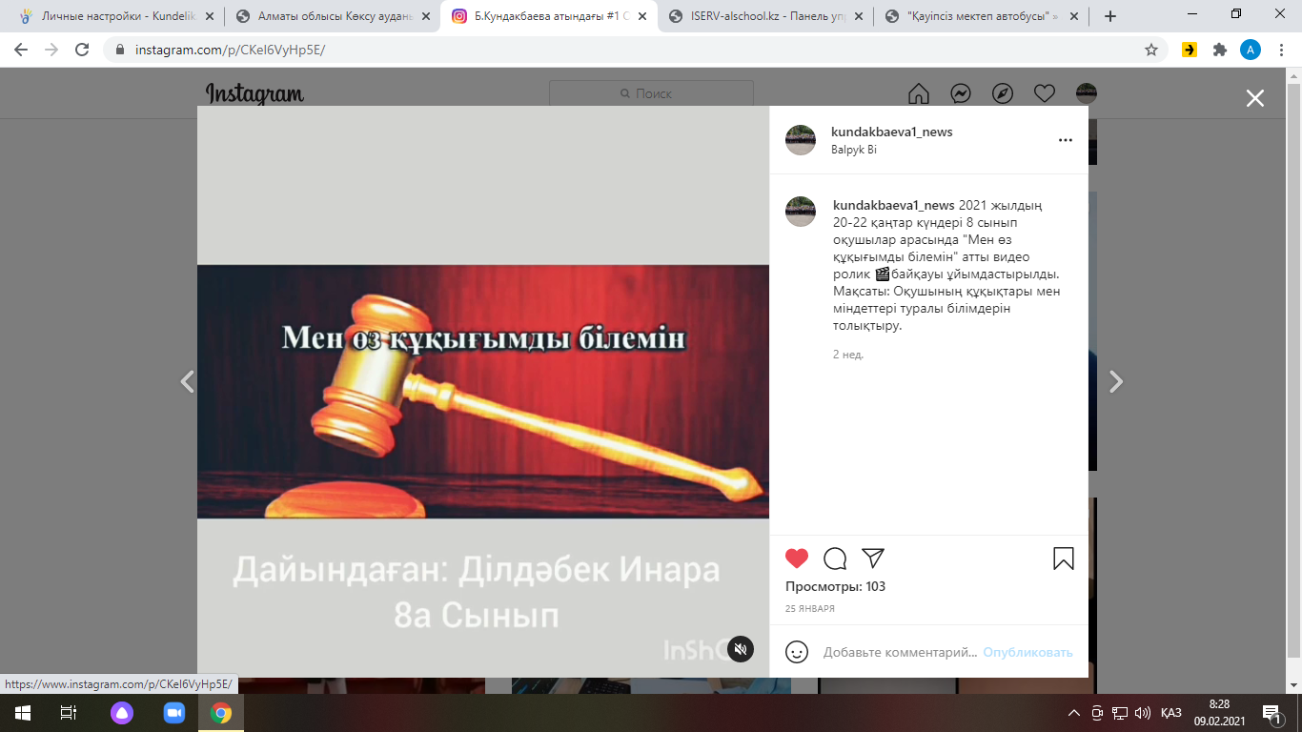View site info lock icon
This screenshot has width=1302, height=732.
(120, 50)
